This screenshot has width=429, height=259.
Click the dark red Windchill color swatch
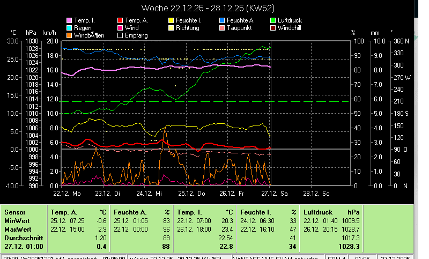pyautogui.click(x=273, y=28)
